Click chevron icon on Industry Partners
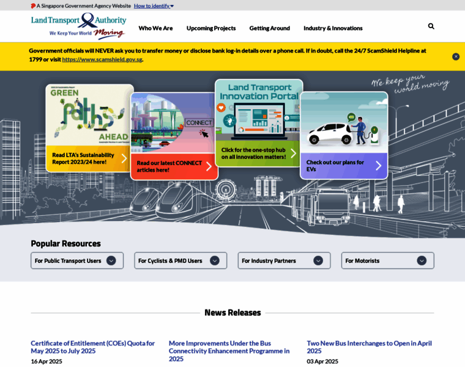Viewport: 465px width, 367px height. 318,261
